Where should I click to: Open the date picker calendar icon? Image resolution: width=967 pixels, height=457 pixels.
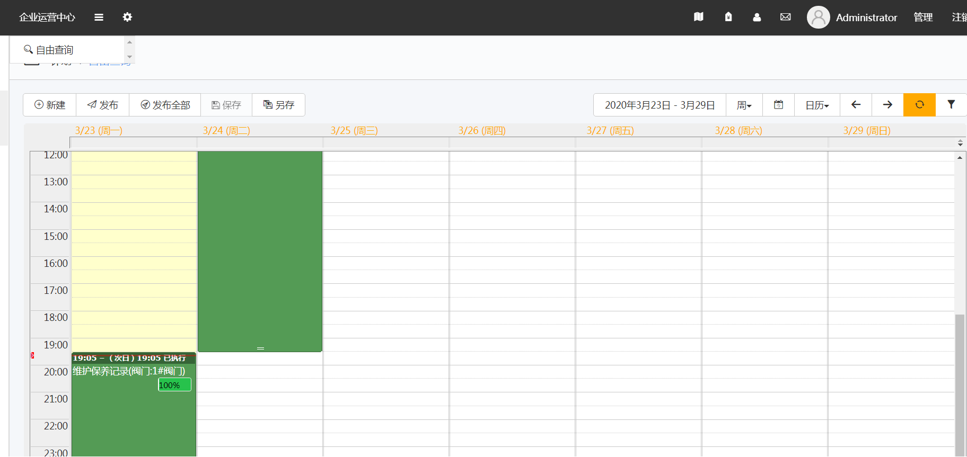(778, 105)
